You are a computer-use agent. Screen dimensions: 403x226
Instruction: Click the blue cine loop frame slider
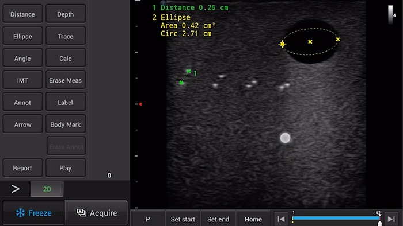[x=336, y=218]
